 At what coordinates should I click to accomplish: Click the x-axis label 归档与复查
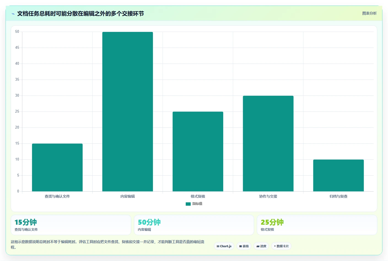tap(338, 196)
